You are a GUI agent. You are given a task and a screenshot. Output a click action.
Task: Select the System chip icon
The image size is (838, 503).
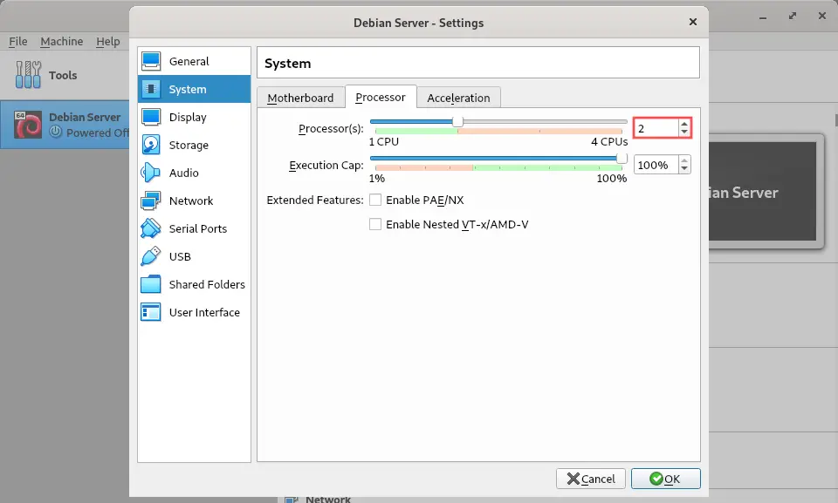(151, 89)
